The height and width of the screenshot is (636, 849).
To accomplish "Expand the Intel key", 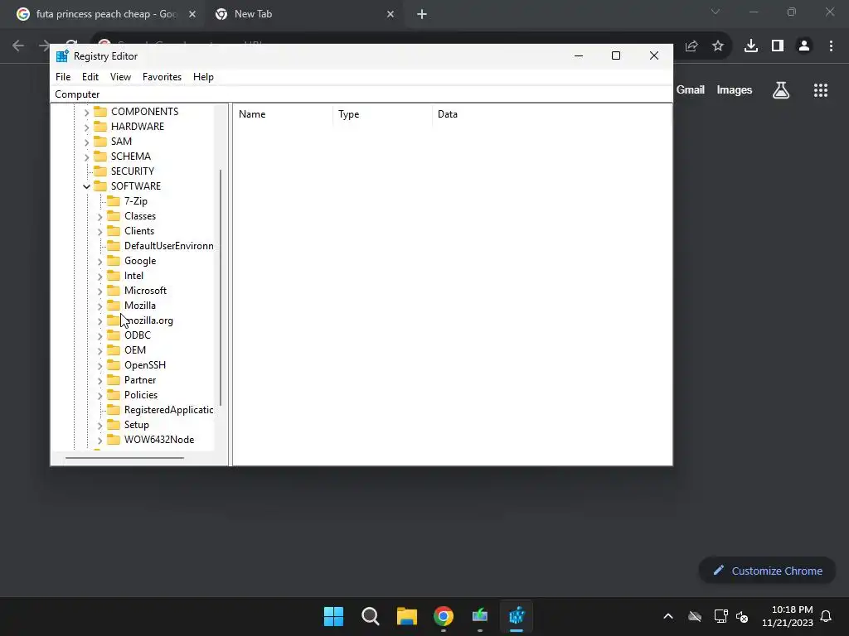I will 99,277.
